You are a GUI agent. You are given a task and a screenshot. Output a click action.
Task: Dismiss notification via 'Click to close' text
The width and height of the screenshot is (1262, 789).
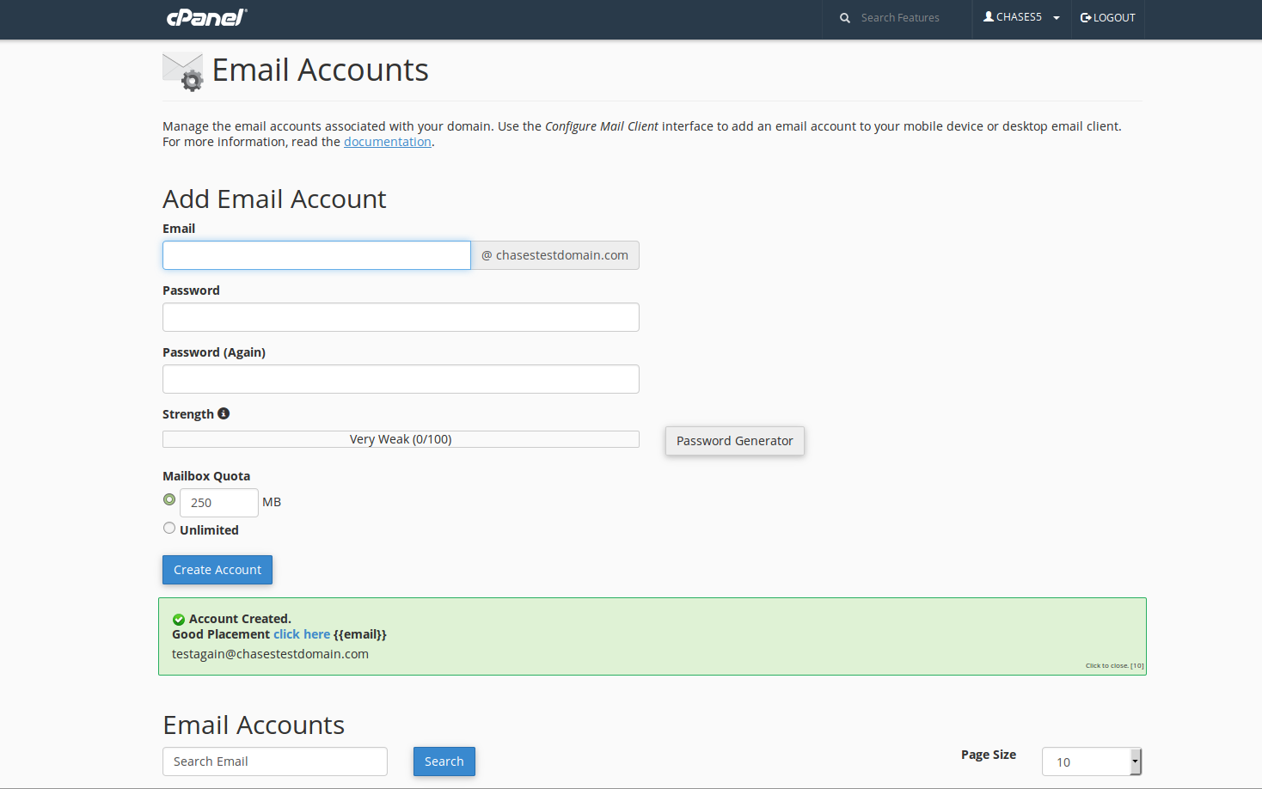1113,665
